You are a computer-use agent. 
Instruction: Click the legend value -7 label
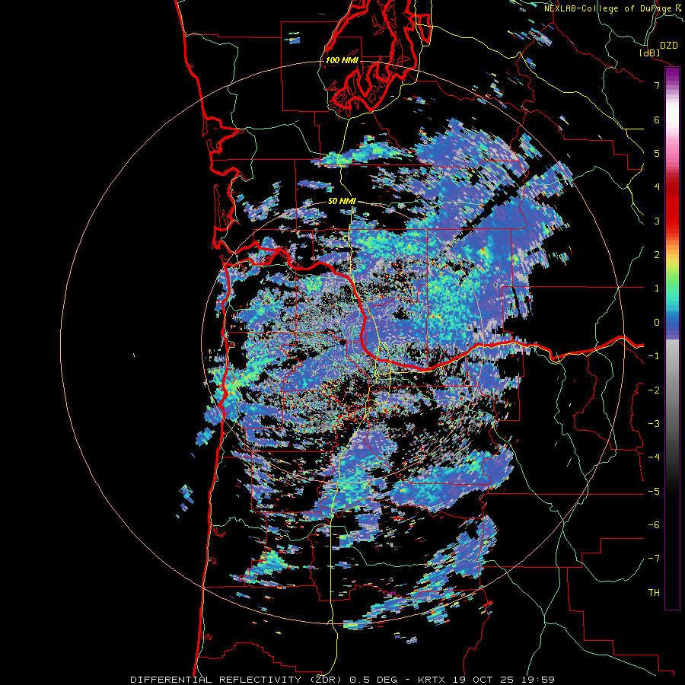coord(654,559)
